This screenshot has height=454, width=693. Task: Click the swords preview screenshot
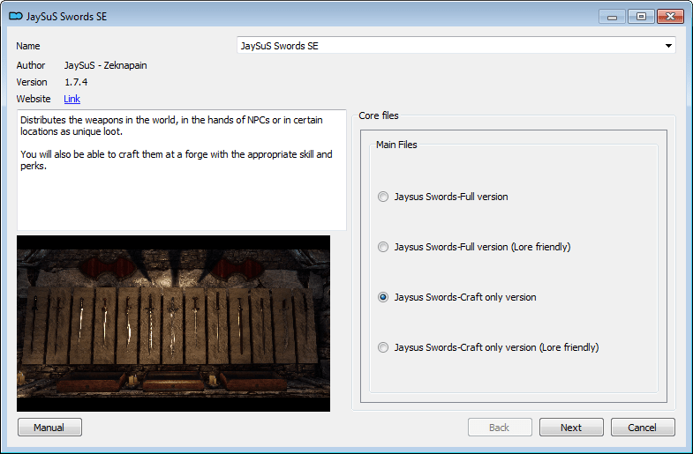pos(173,324)
